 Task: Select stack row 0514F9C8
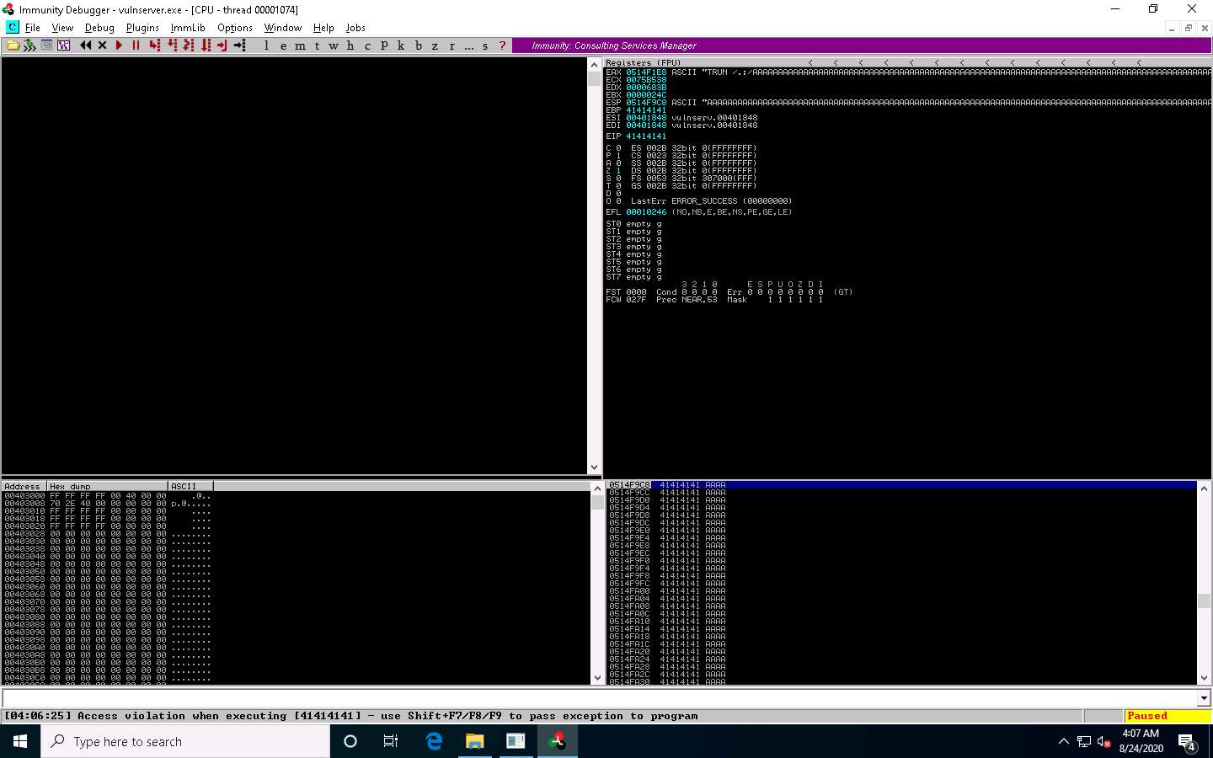pos(900,485)
